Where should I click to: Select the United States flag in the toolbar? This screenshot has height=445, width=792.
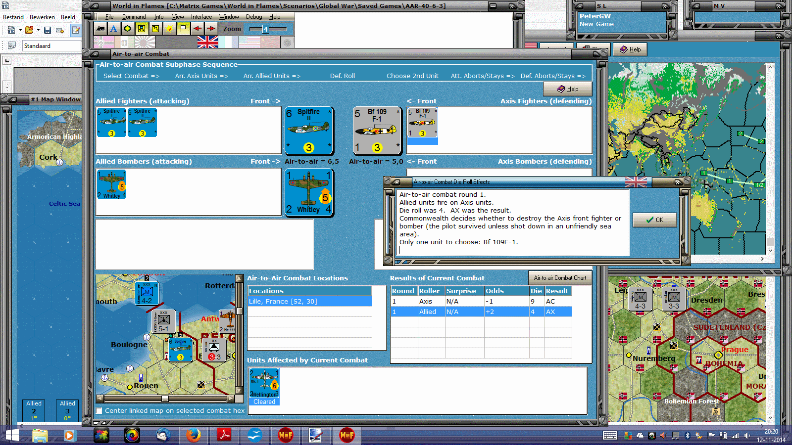[249, 42]
